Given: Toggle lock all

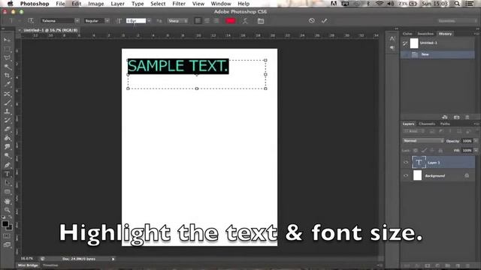Looking at the screenshot, I should 440,150.
